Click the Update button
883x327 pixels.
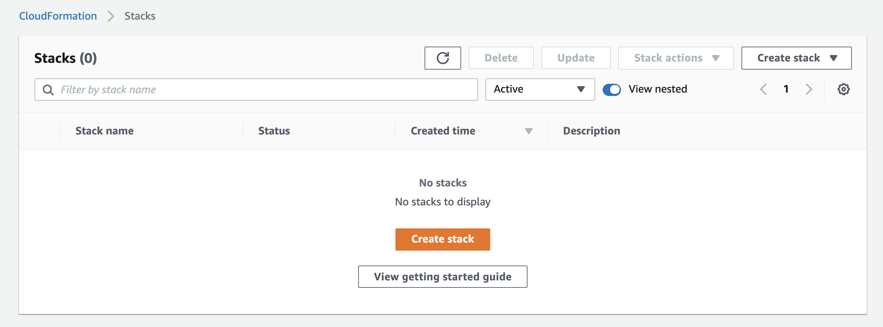576,58
